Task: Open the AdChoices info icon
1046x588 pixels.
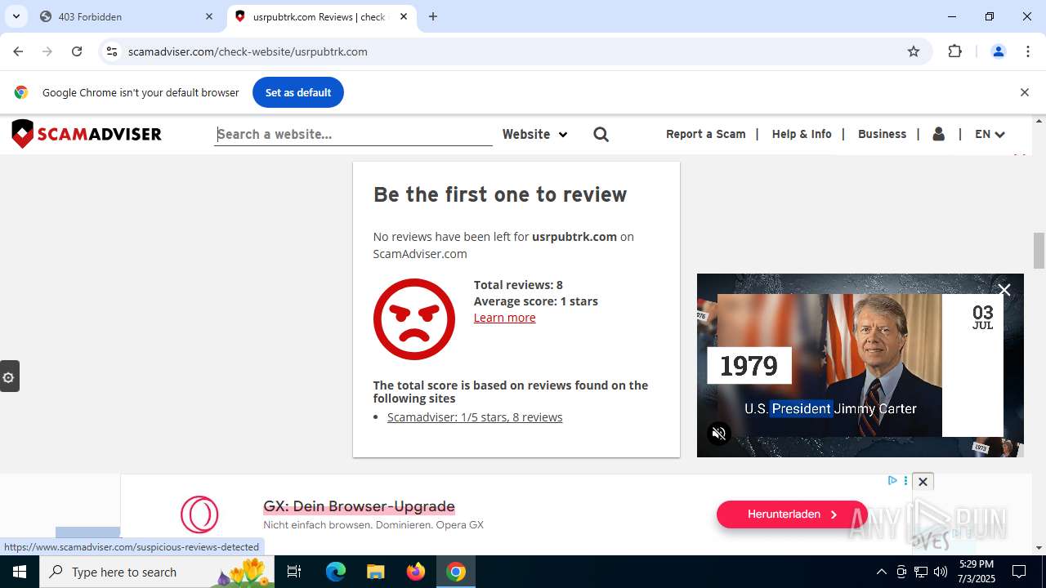Action: (893, 480)
